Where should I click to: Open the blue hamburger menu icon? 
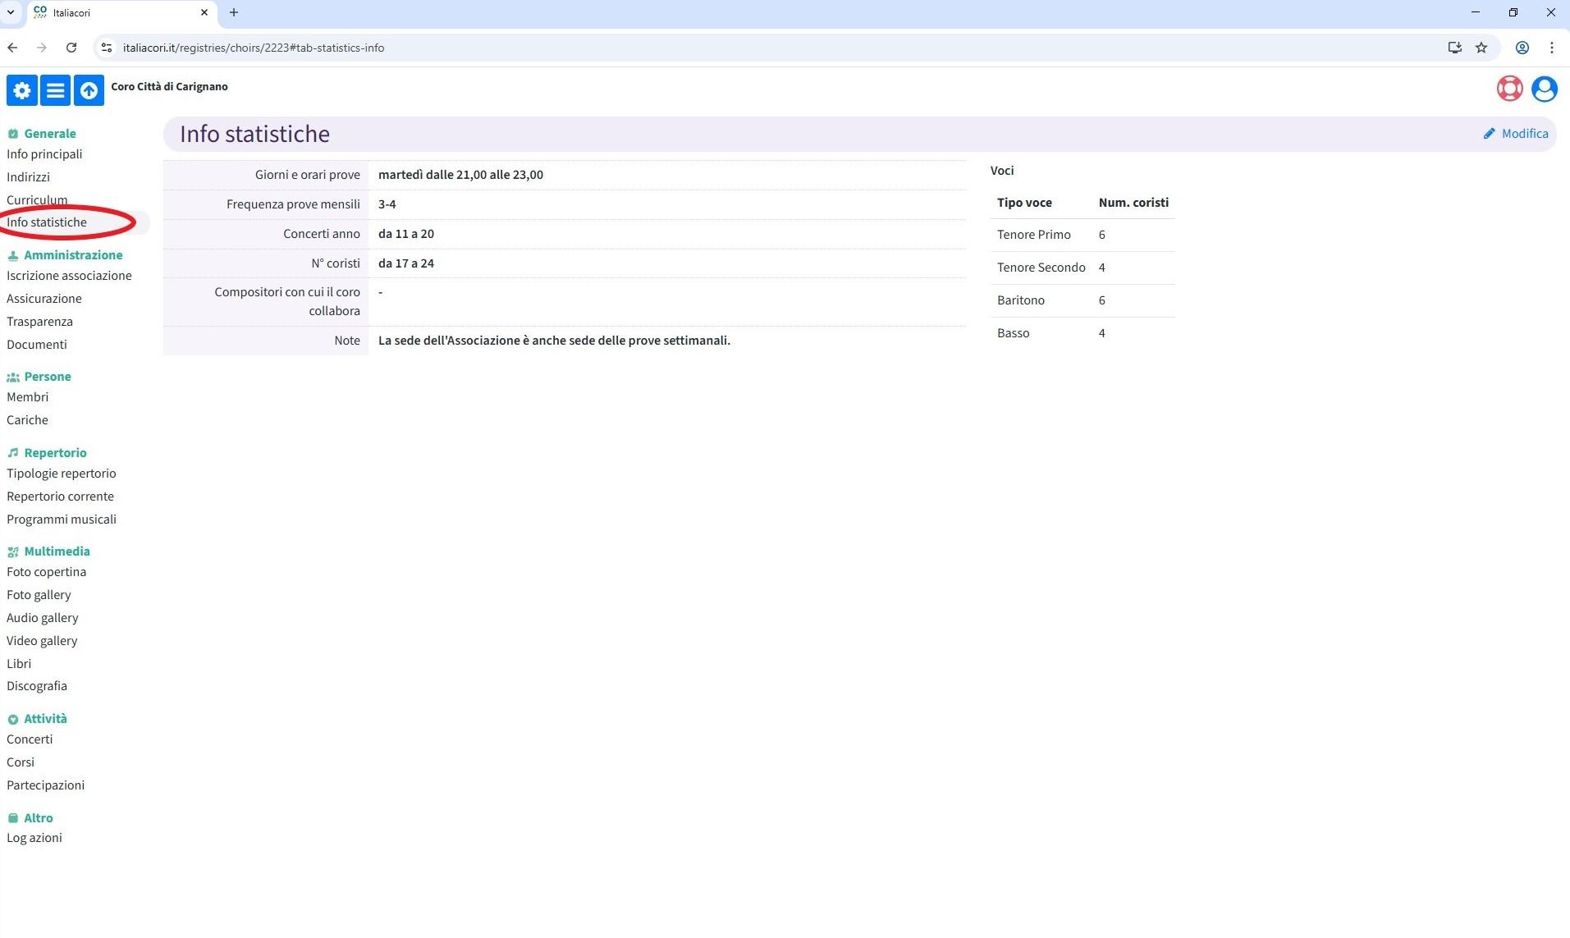pyautogui.click(x=55, y=90)
